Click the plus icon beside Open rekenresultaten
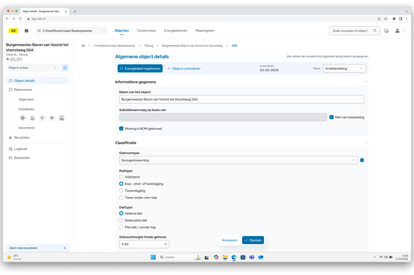 pyautogui.click(x=64, y=248)
